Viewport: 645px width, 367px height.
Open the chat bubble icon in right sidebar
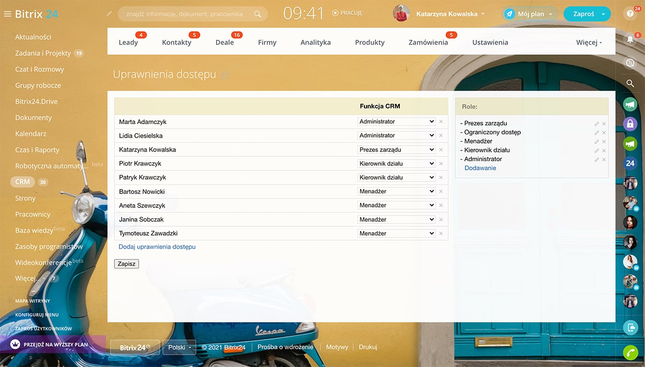coord(630,63)
